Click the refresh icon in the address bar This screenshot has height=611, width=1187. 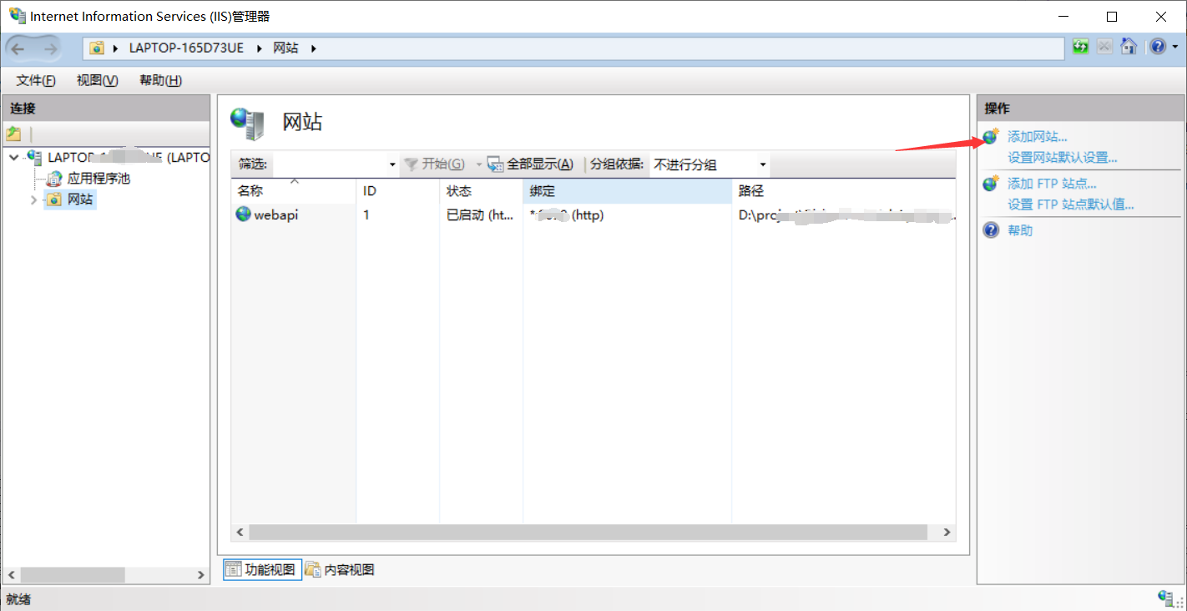pos(1080,47)
